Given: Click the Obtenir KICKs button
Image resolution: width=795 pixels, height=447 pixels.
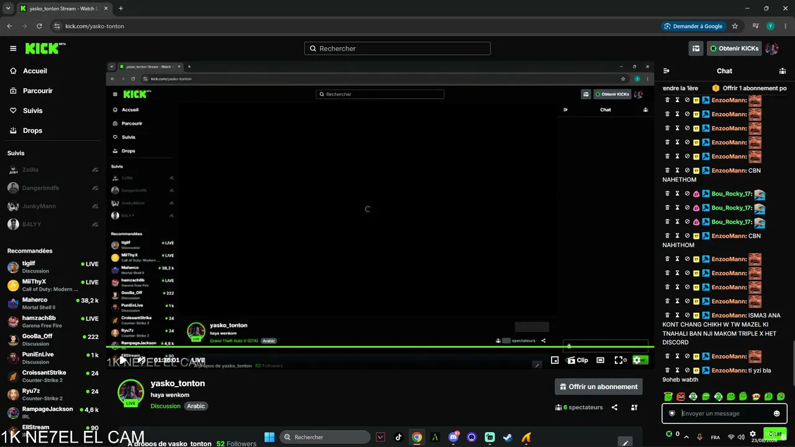Looking at the screenshot, I should pos(734,48).
